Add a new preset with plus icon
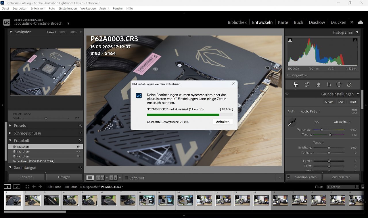 [x=80, y=125]
